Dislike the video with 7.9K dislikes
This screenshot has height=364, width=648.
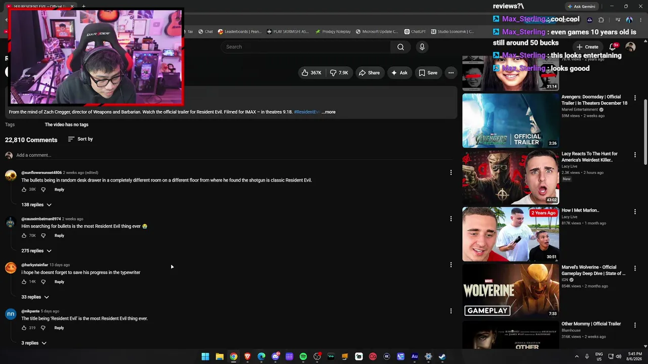(339, 73)
